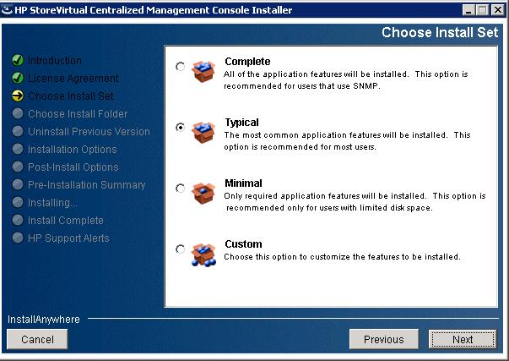Image resolution: width=509 pixels, height=361 pixels.
Task: Click the yellow arrow current-step icon
Action: (x=18, y=96)
